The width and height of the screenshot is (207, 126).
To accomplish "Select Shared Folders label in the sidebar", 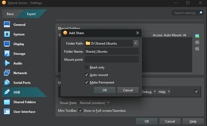I will tap(25, 102).
